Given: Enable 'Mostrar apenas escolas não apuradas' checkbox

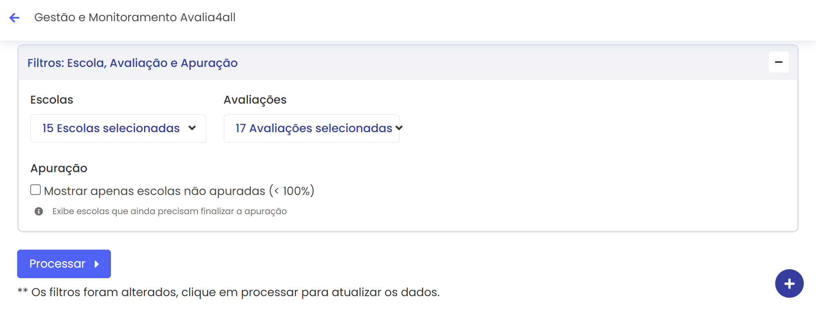Looking at the screenshot, I should (x=35, y=189).
